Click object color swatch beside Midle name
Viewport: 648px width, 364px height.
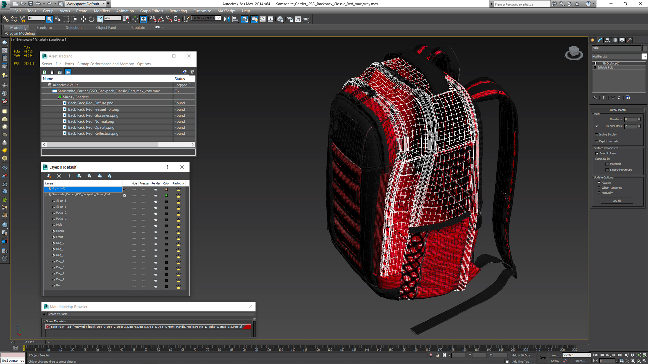tap(645, 48)
